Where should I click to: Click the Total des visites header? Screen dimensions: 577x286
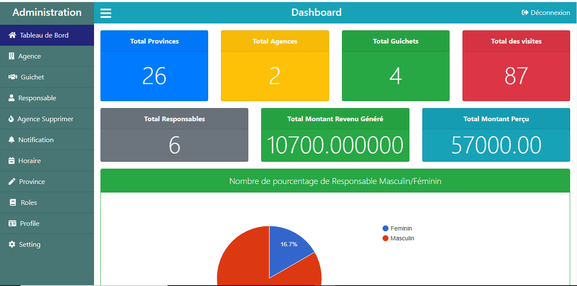coord(516,41)
